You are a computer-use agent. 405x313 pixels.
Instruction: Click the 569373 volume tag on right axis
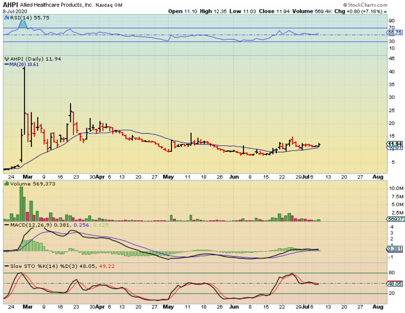(x=396, y=219)
